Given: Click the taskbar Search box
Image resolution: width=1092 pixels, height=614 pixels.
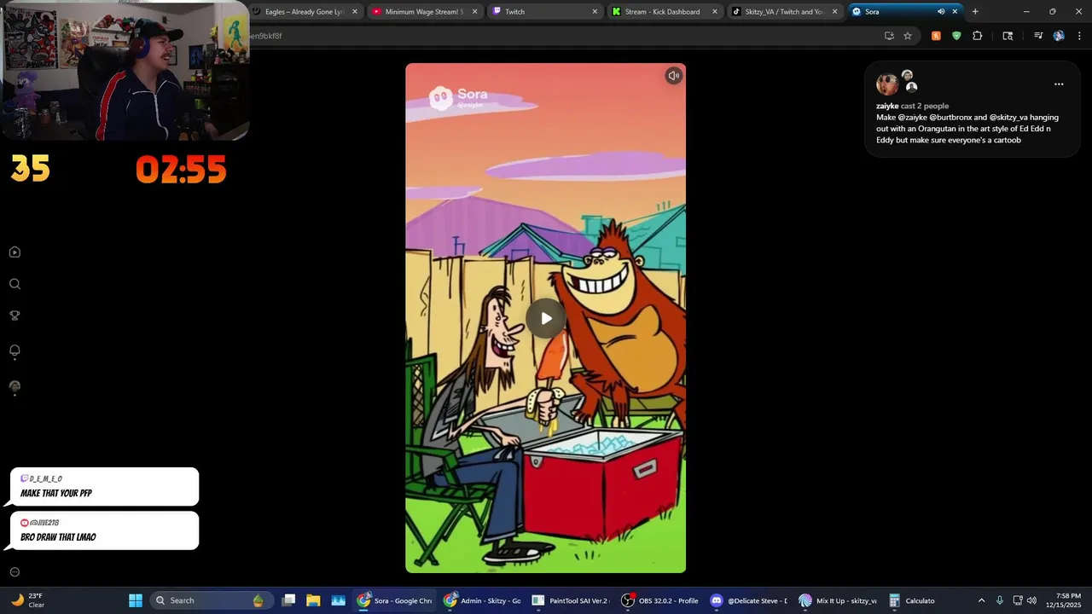Looking at the screenshot, I should click(212, 600).
